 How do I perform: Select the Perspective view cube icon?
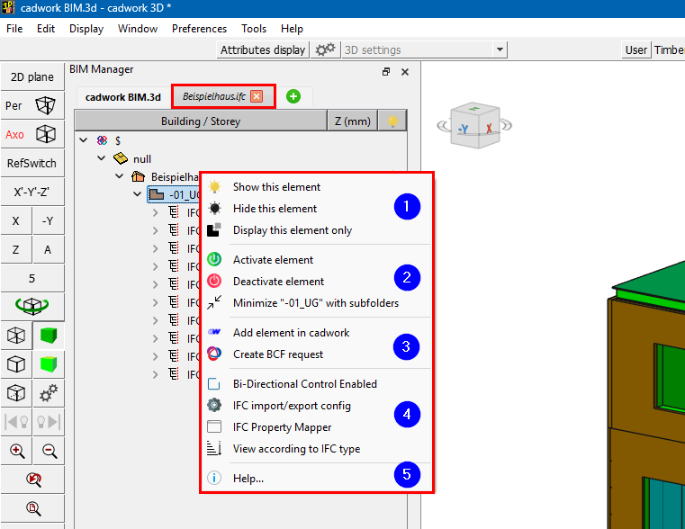pyautogui.click(x=44, y=106)
